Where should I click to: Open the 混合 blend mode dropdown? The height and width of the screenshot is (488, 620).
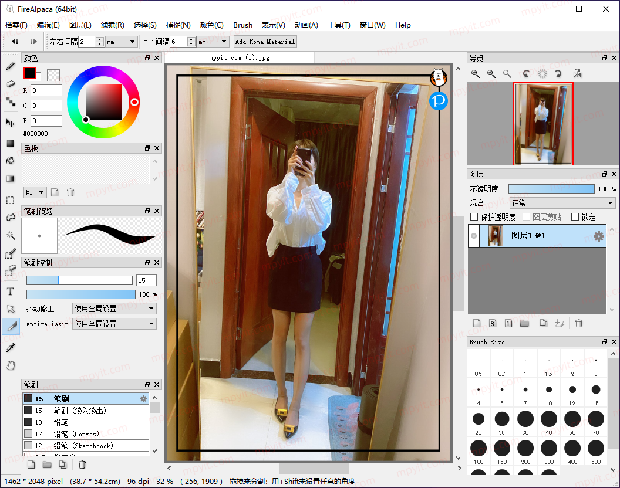coord(562,203)
